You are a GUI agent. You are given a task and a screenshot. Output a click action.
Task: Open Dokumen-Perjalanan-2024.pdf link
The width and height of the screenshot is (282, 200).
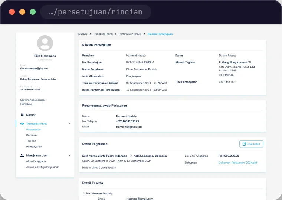click(238, 163)
